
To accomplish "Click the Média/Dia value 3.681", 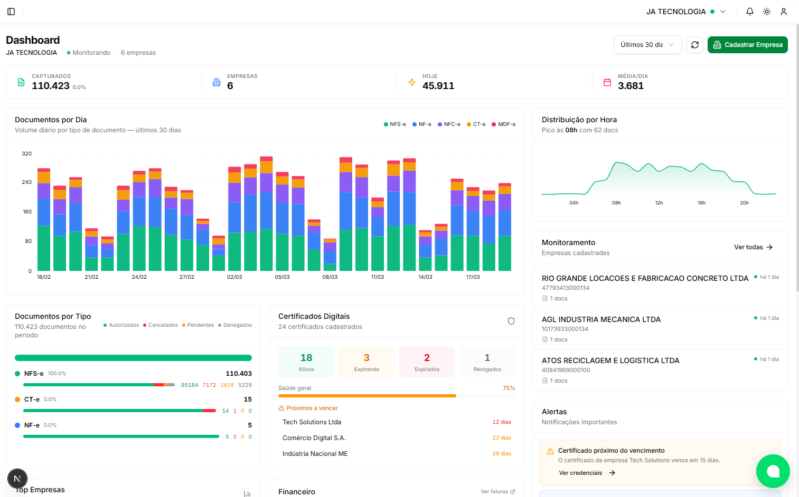I will tap(631, 86).
